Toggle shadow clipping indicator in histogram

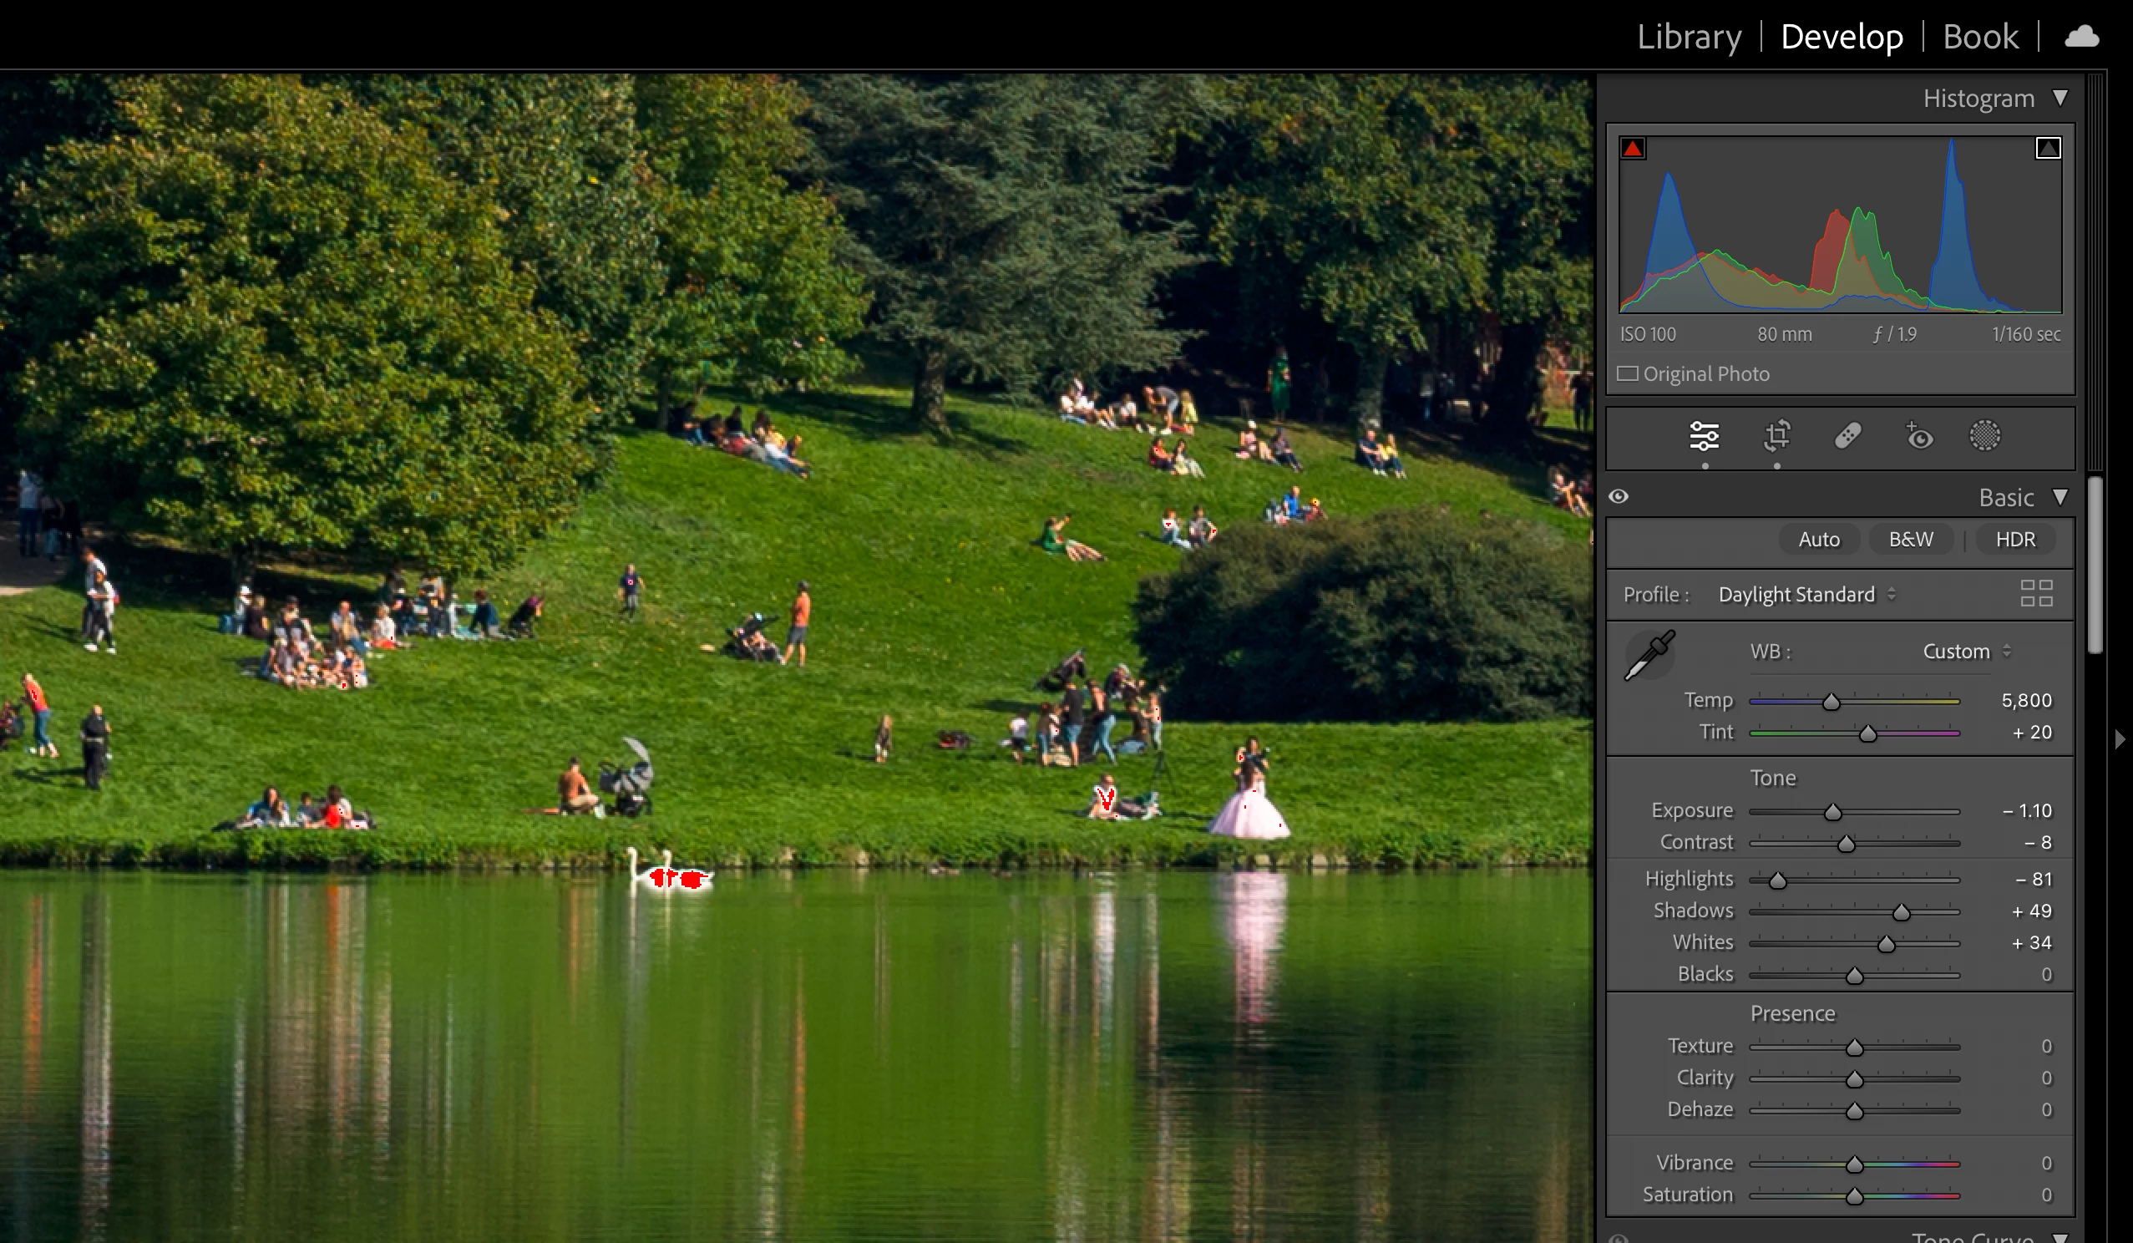coord(1633,149)
